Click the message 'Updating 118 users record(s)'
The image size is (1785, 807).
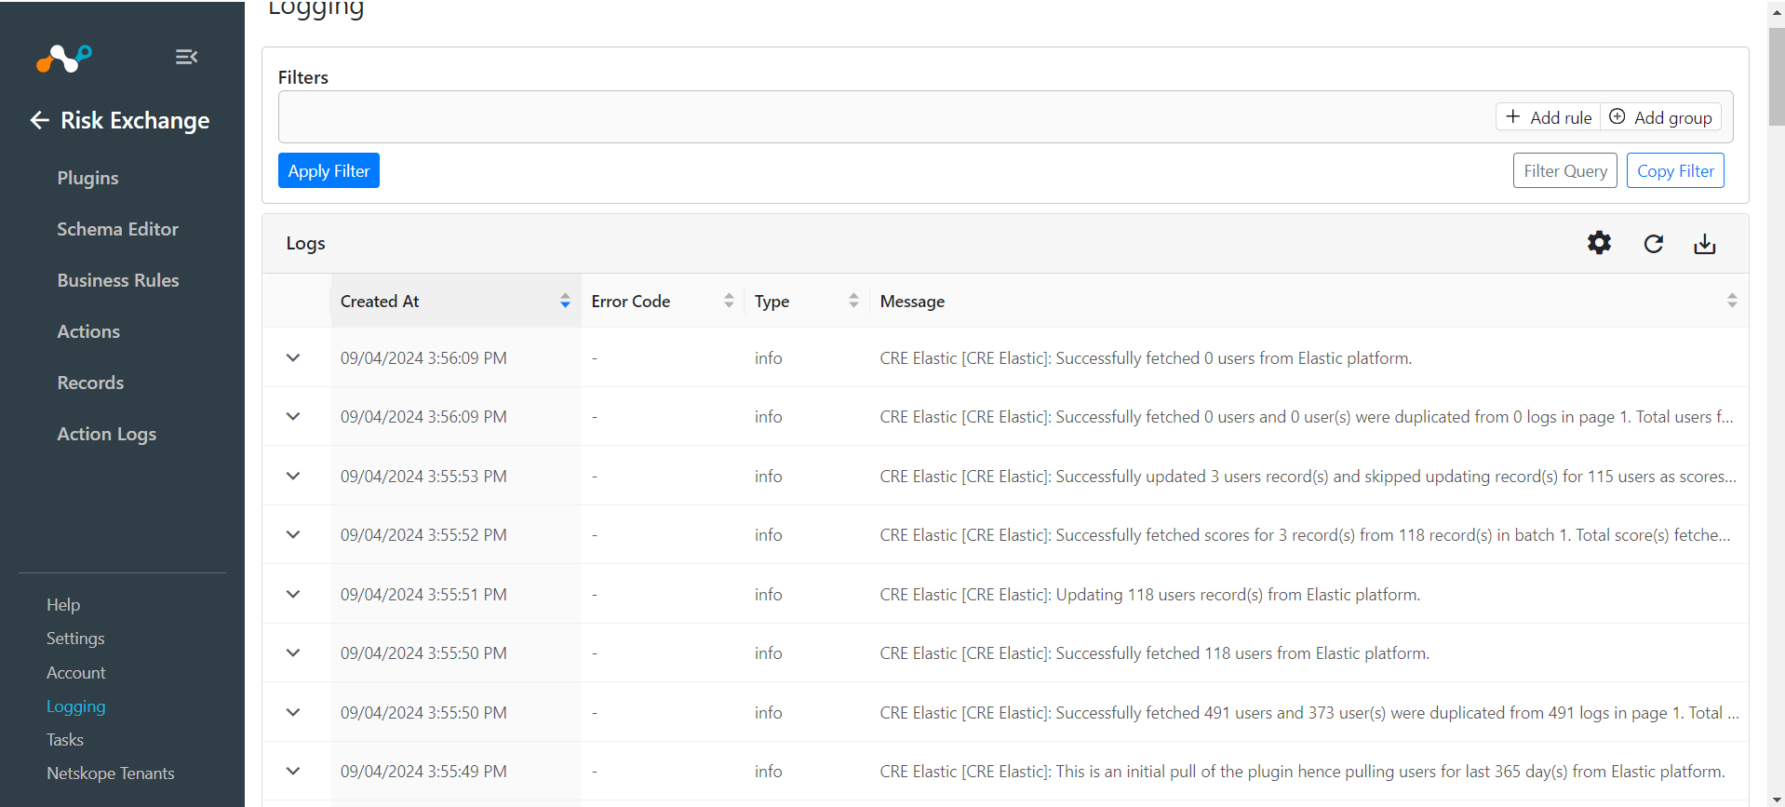coord(1149,594)
